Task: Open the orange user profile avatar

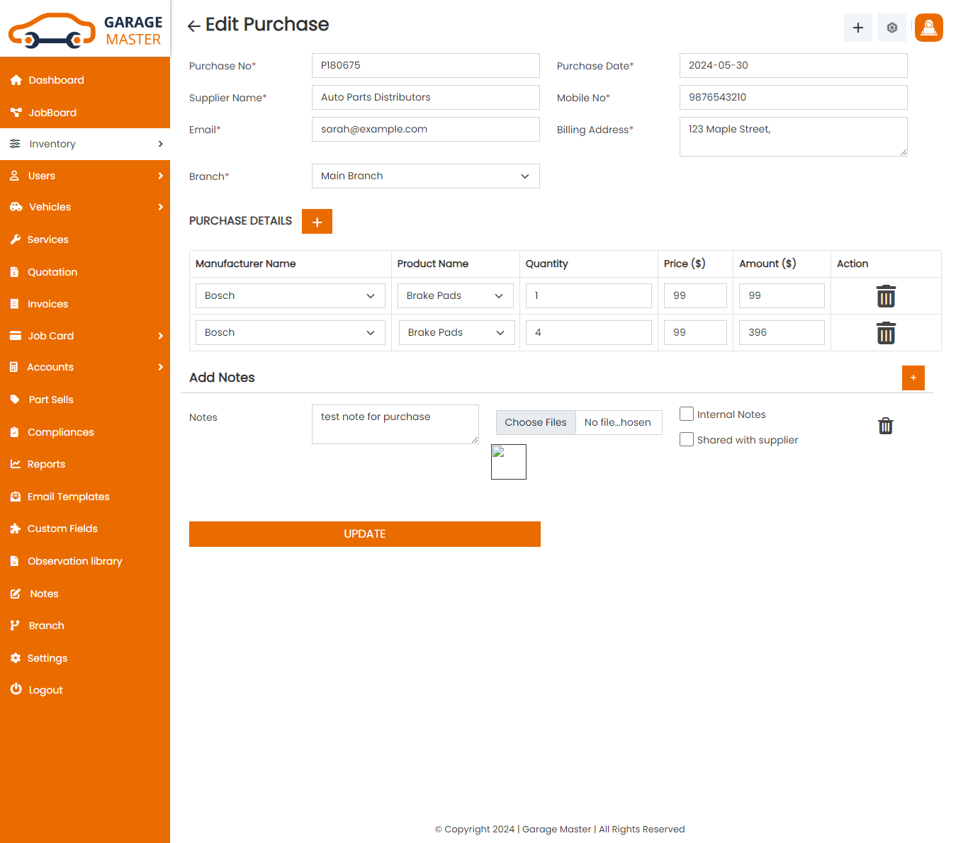Action: pos(928,28)
